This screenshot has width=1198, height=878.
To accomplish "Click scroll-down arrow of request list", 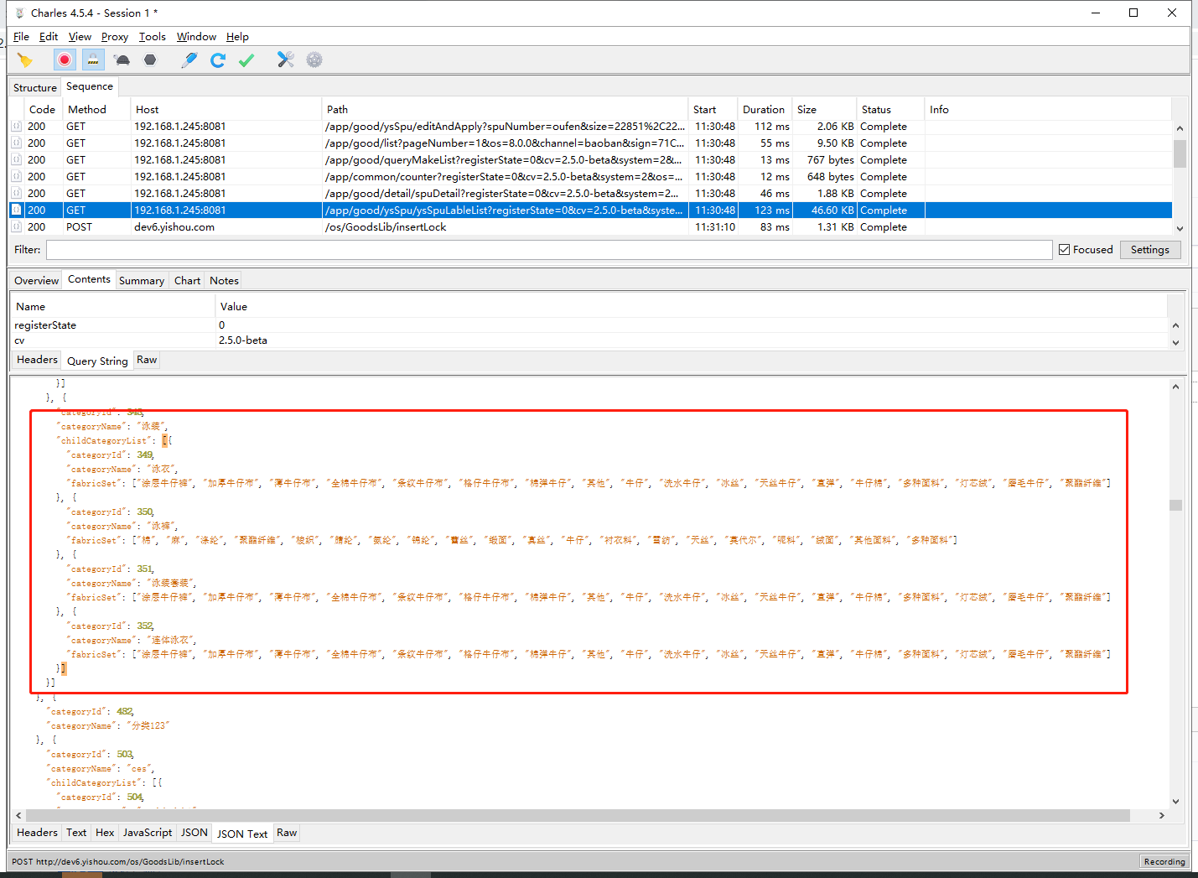I will point(1180,228).
